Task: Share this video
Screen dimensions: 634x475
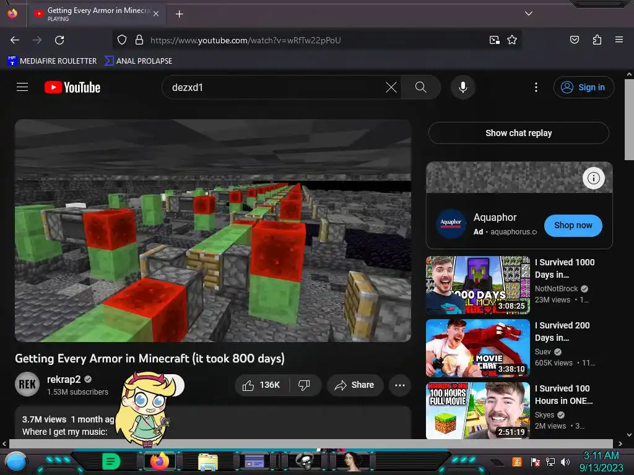Action: coord(355,385)
